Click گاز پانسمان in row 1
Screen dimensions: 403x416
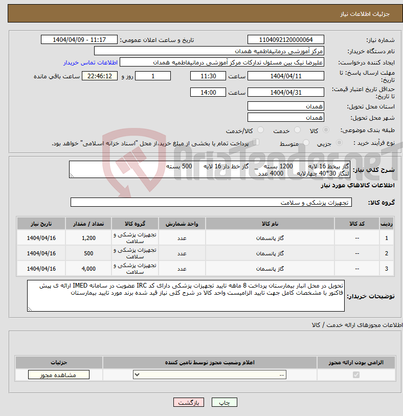pyautogui.click(x=270, y=238)
